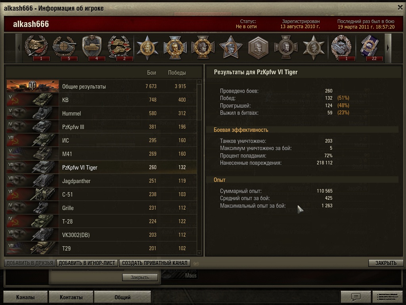Select the Общие результаты row
Image resolution: width=406 pixels, height=305 pixels.
pos(101,86)
